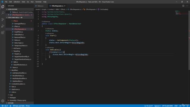
Task: Click the UTF-8 with BOM encoding
Action: 167,106
